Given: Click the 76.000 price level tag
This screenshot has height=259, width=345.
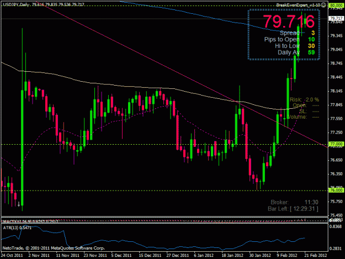Looking at the screenshot, I should click(336, 190).
